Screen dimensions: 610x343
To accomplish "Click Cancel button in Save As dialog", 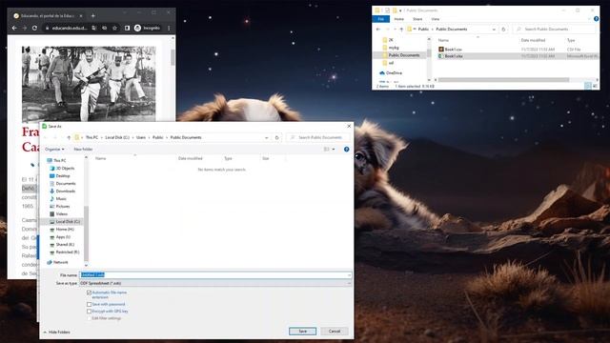I will point(335,332).
